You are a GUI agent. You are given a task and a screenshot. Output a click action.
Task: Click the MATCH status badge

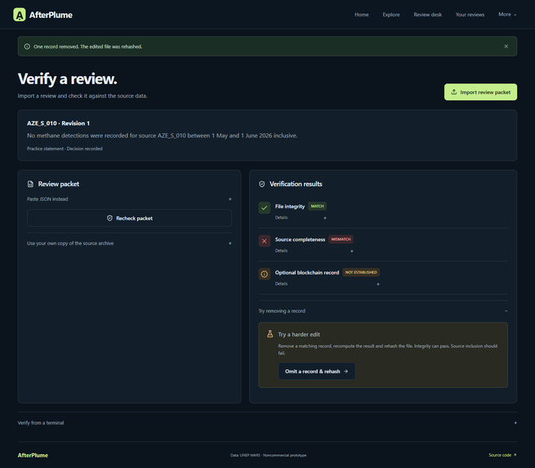point(317,206)
